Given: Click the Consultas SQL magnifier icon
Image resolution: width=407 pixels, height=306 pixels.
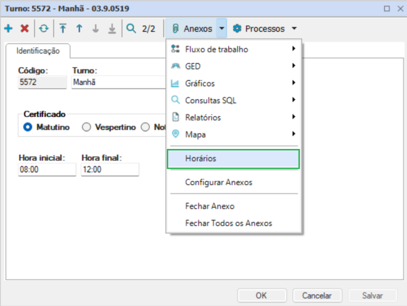Looking at the screenshot, I should 176,100.
